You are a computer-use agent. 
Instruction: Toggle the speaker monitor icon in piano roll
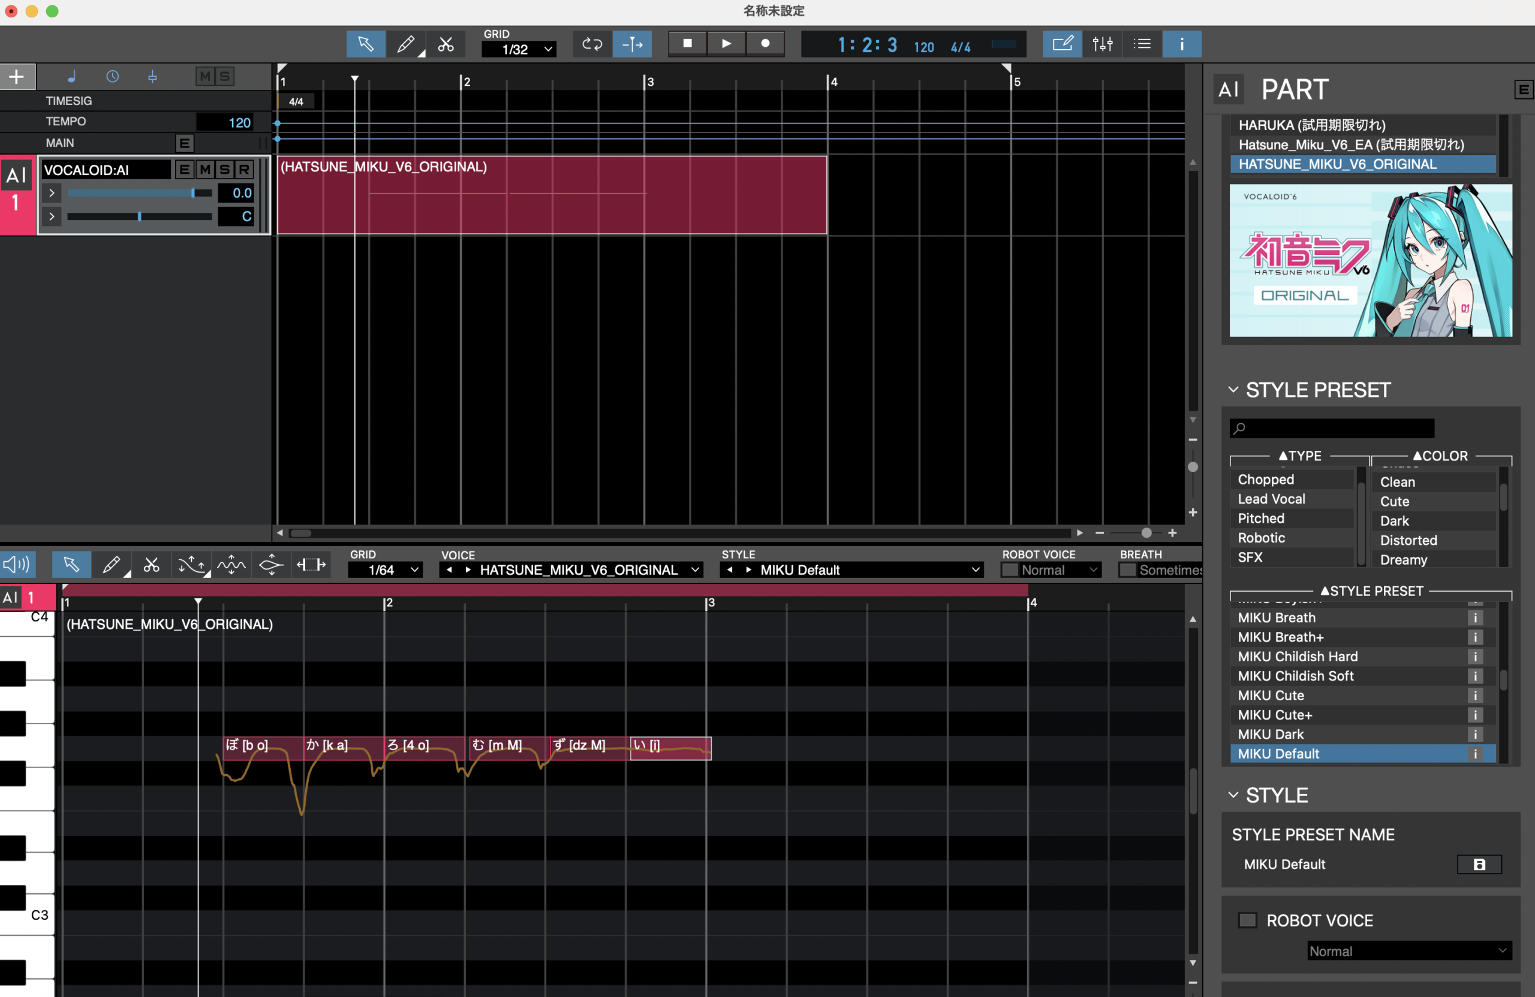pyautogui.click(x=16, y=565)
